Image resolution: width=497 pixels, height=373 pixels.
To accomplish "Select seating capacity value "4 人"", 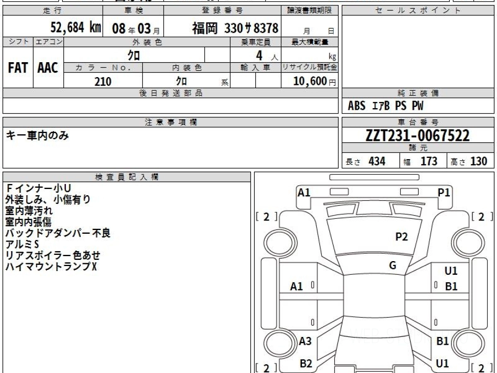I will point(267,56).
